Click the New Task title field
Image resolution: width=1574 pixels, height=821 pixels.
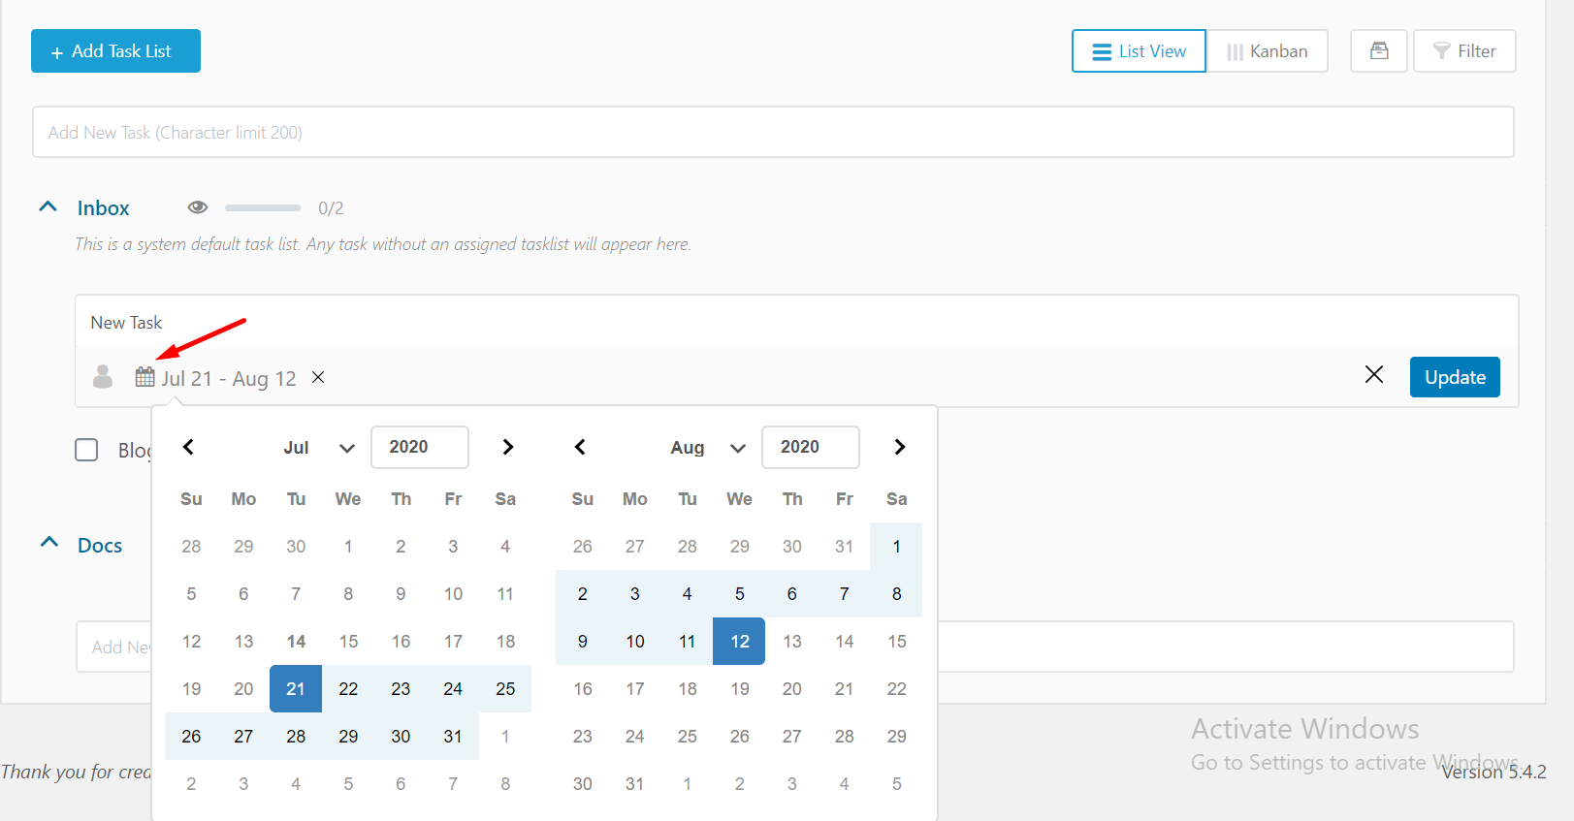pos(796,323)
